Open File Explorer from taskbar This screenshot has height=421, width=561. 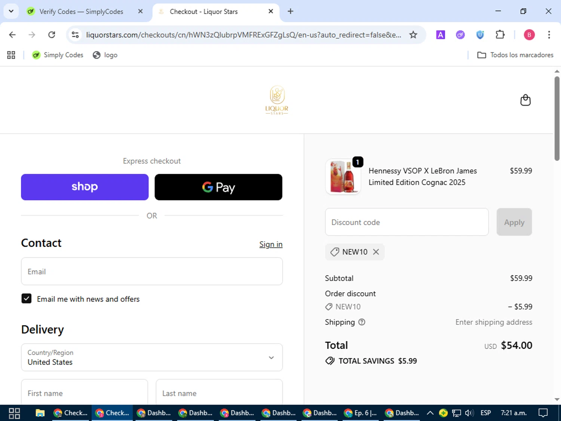click(40, 413)
